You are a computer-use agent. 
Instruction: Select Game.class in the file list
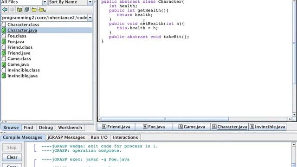pyautogui.click(x=19, y=58)
